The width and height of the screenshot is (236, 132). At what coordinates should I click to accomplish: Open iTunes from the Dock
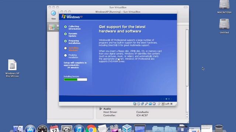coord(79,129)
